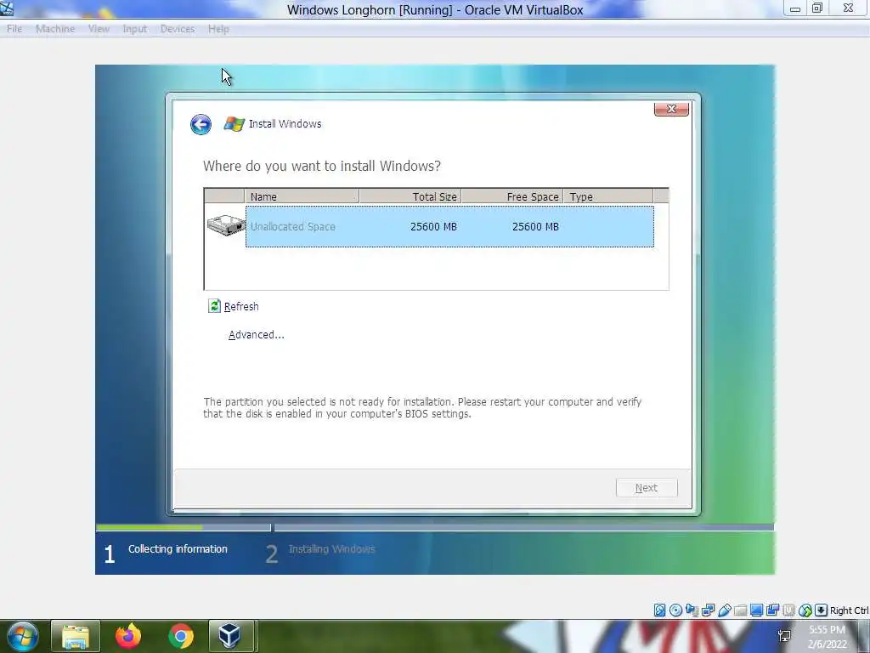Open the Help menu
The height and width of the screenshot is (653, 870).
(218, 29)
